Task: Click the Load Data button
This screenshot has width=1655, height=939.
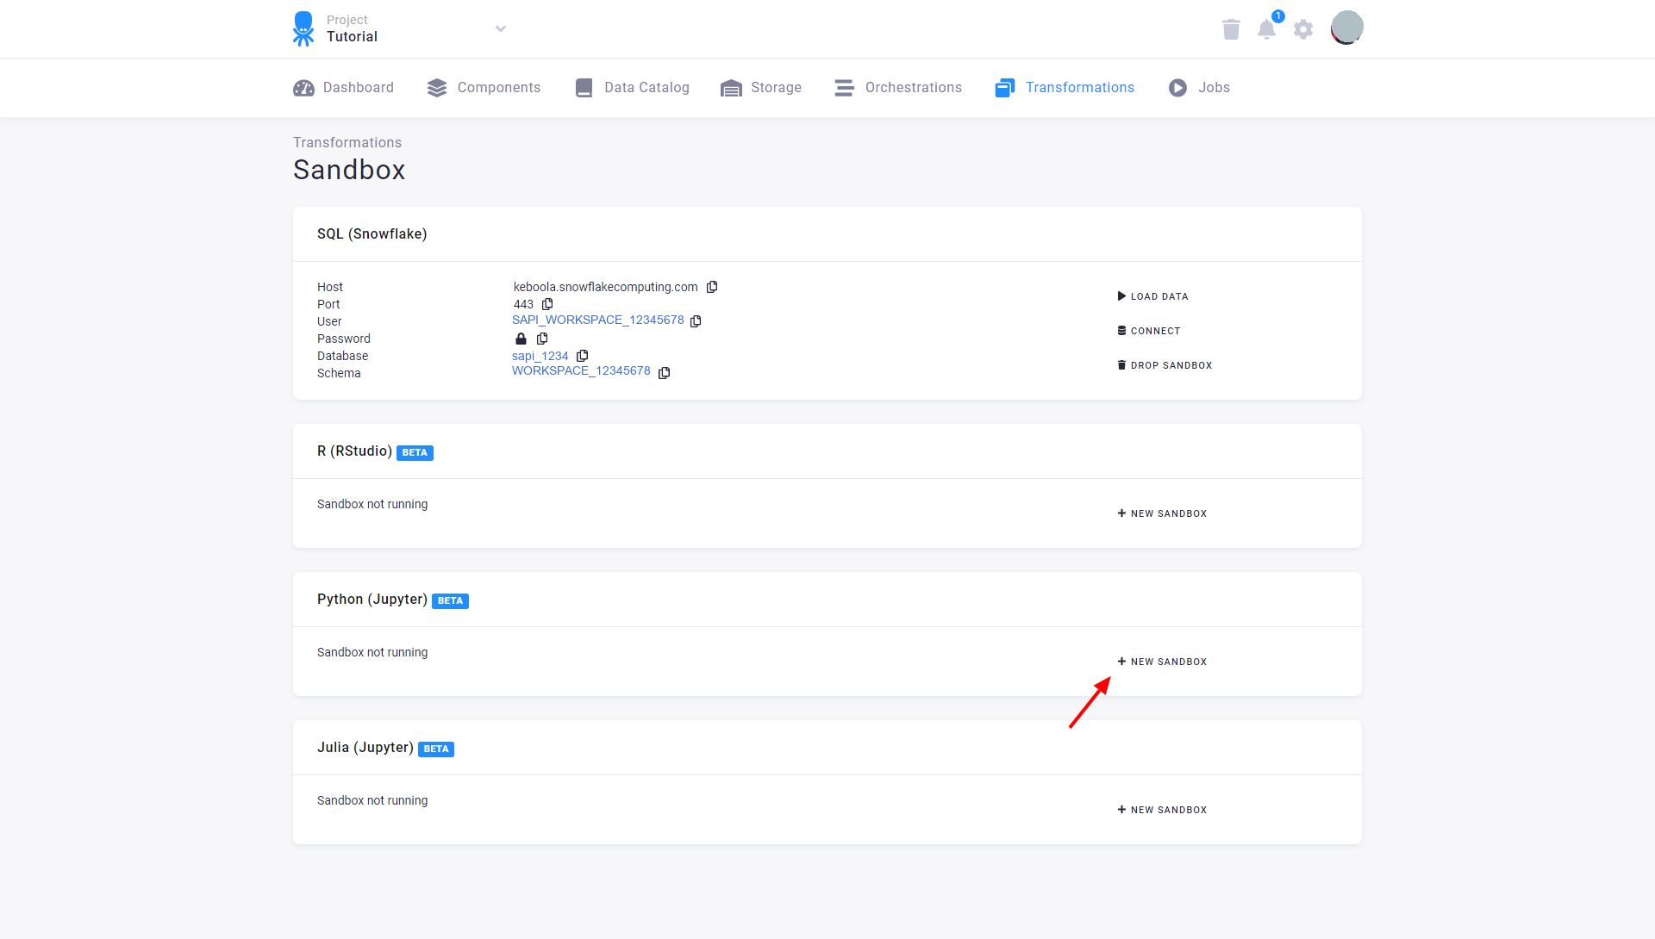Action: 1152,296
